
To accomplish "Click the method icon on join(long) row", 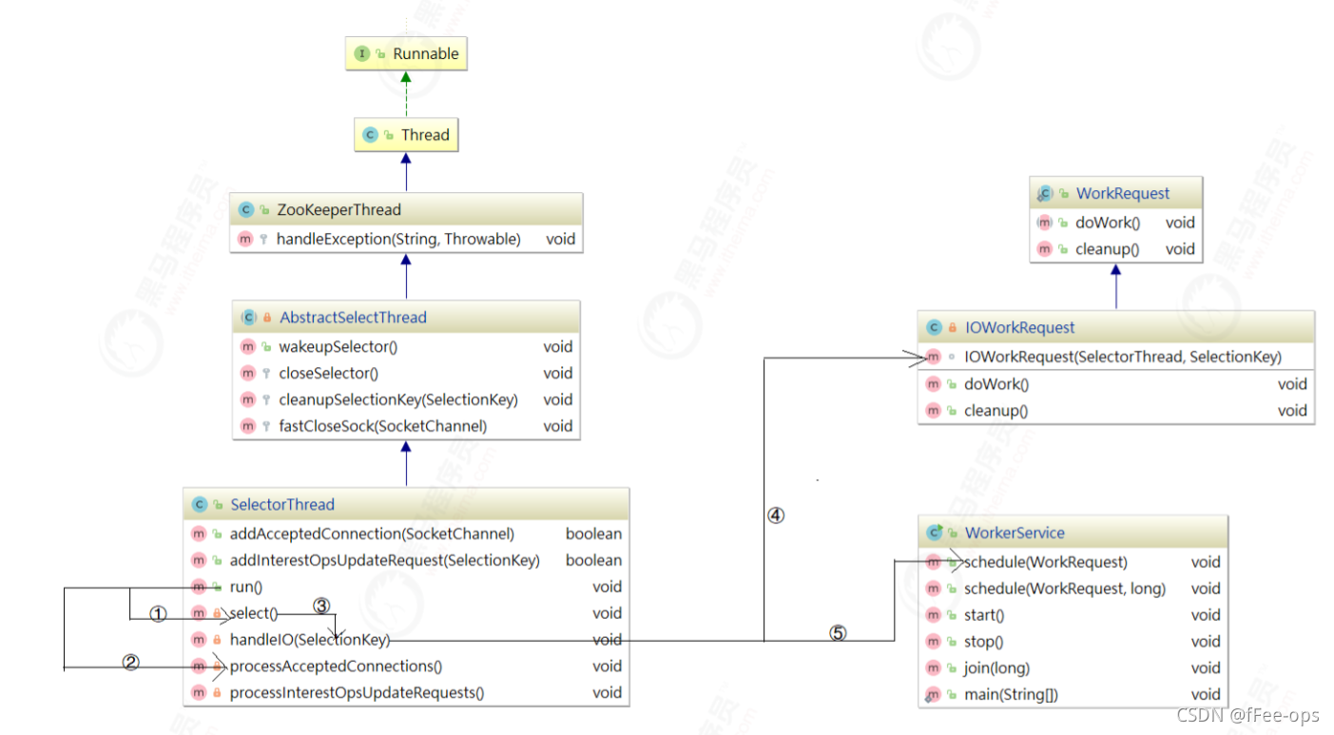I will pyautogui.click(x=934, y=668).
